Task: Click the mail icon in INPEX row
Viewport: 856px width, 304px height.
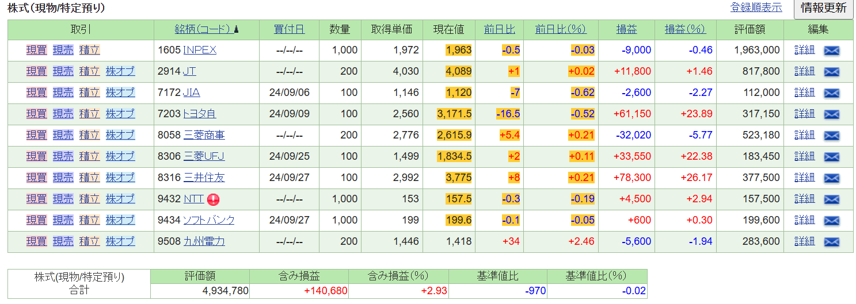Action: click(x=831, y=51)
